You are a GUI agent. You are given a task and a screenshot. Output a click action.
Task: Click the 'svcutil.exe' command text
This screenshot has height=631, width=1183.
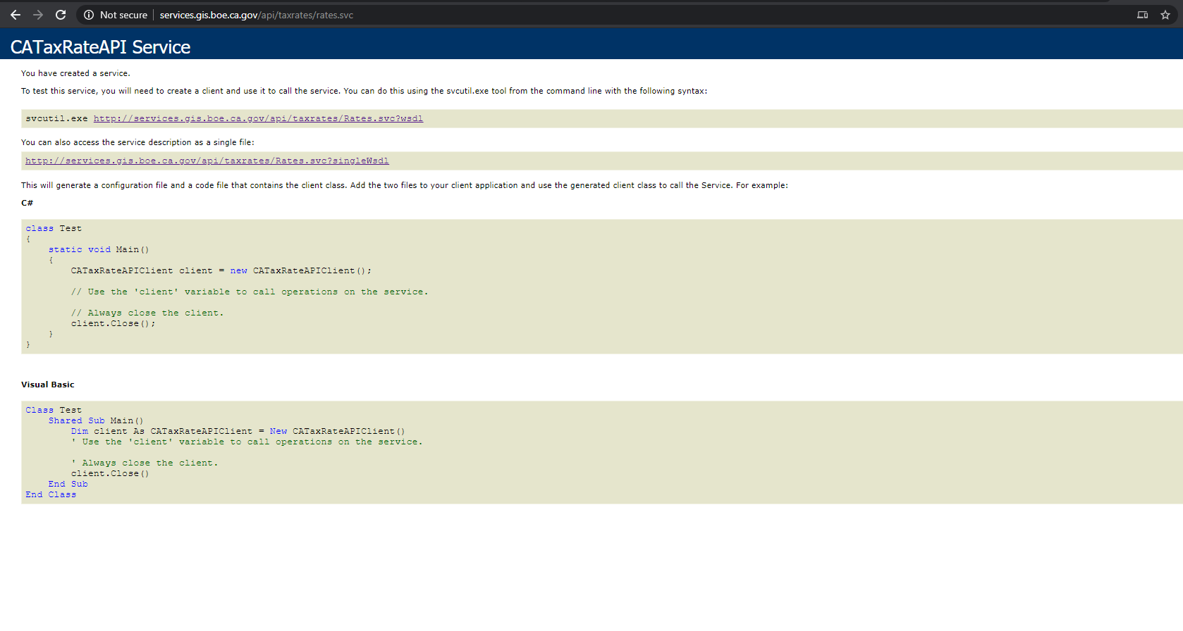click(x=56, y=118)
